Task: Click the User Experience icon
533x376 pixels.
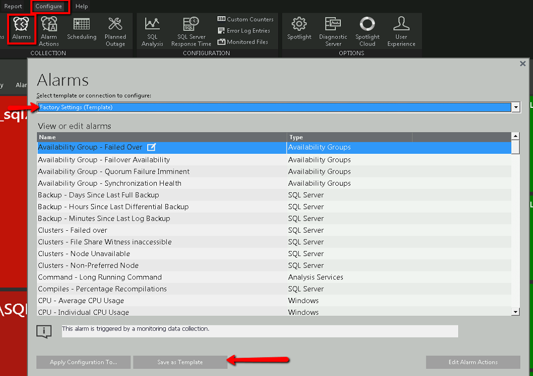Action: coord(401,30)
